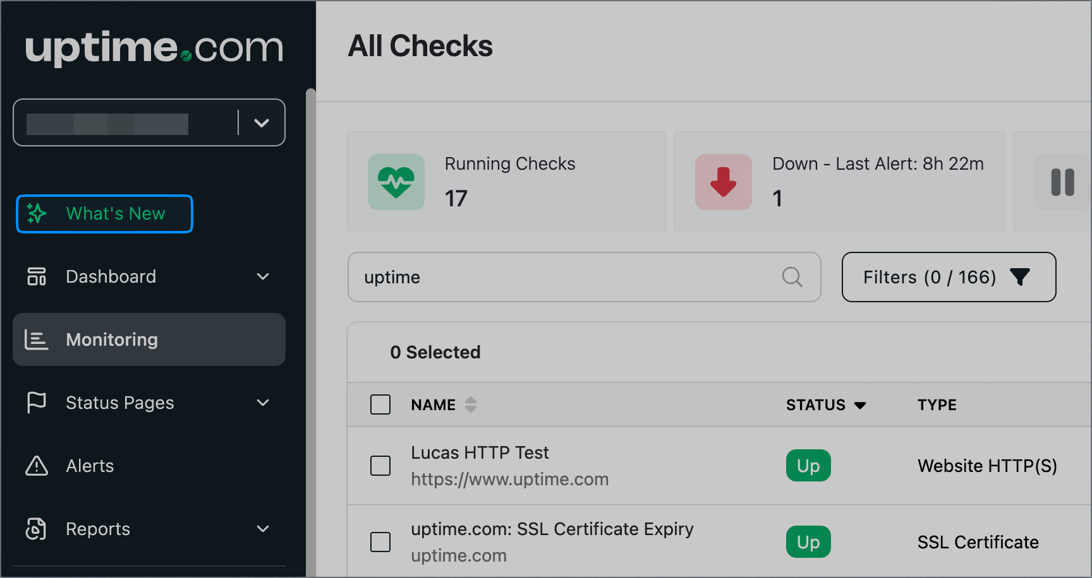Click the sidebar vertical scrollbar
Screen dimensions: 1092x578
tap(310, 333)
